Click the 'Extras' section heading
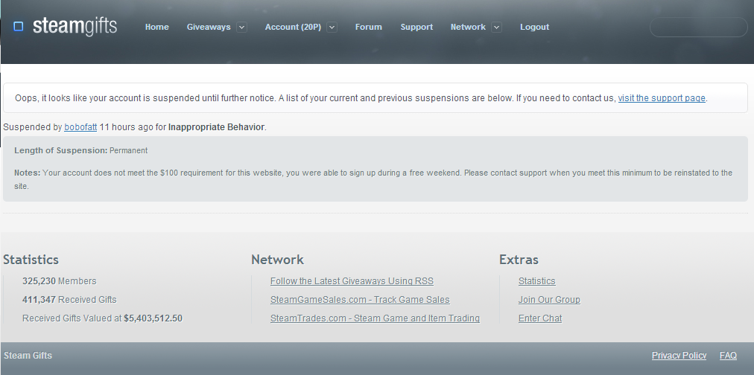The image size is (754, 375). 519,259
